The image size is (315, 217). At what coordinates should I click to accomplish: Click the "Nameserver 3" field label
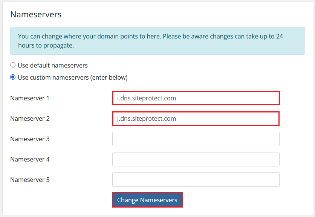click(x=30, y=139)
